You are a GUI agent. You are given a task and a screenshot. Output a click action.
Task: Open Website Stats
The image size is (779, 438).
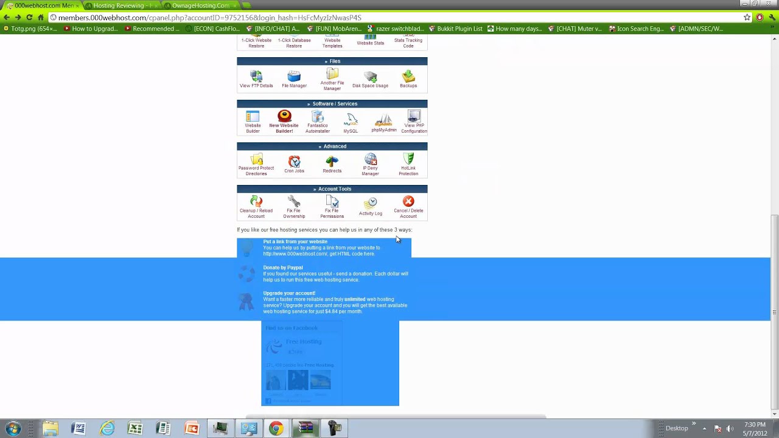tap(370, 41)
